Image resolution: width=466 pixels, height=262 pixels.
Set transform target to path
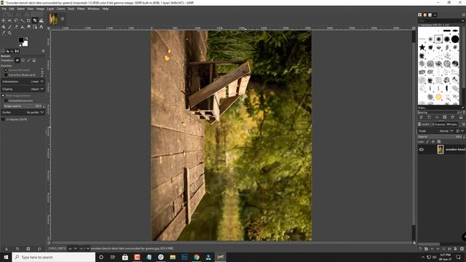(29, 60)
